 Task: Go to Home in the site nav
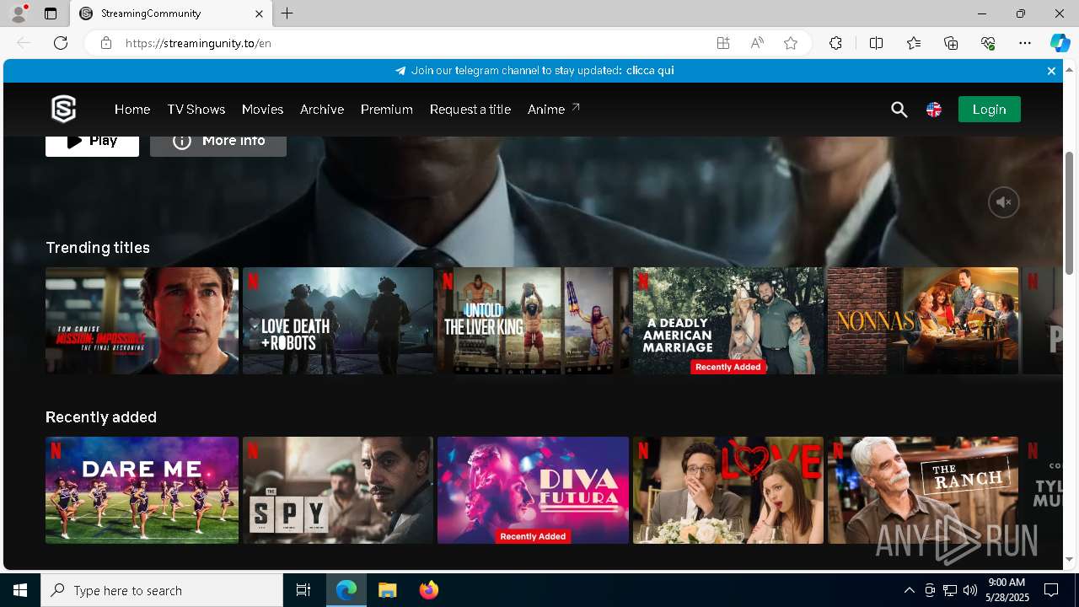pos(132,110)
